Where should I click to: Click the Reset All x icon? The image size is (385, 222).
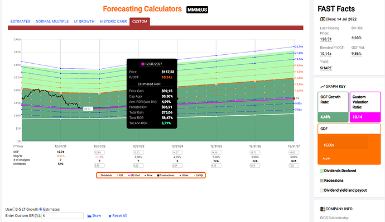tap(110, 216)
